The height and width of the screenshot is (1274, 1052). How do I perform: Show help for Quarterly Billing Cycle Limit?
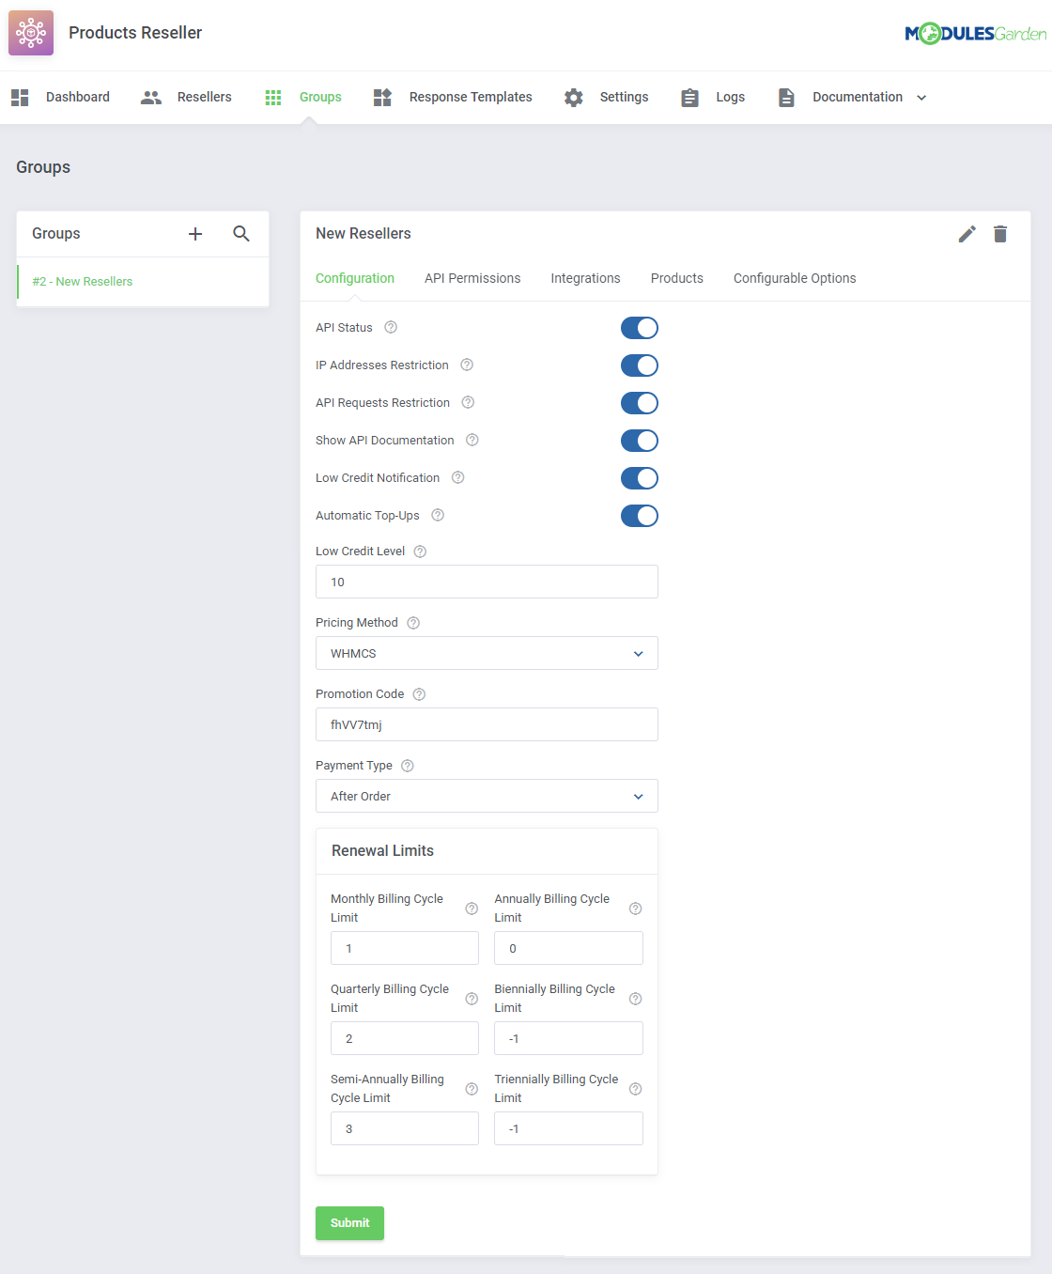[x=472, y=999]
